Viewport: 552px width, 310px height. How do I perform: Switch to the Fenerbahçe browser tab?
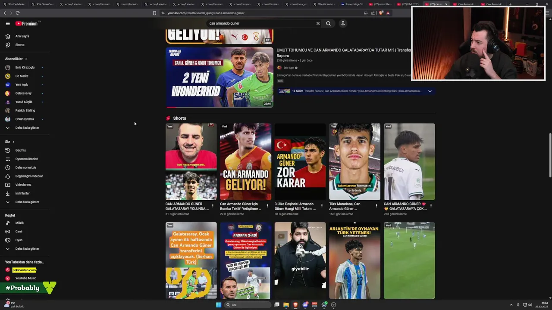click(351, 4)
